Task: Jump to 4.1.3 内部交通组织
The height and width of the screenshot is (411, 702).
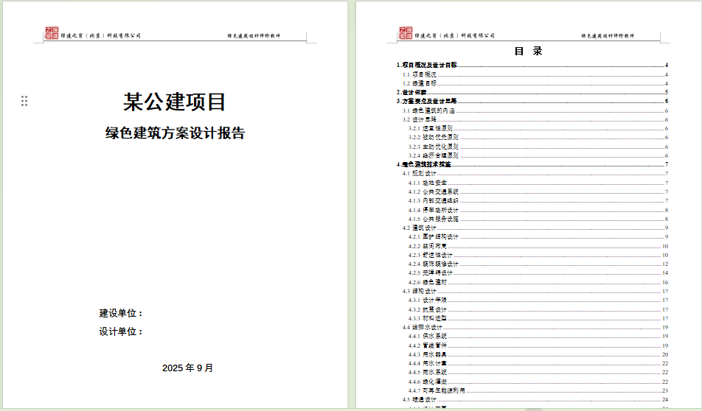Action: (538, 201)
